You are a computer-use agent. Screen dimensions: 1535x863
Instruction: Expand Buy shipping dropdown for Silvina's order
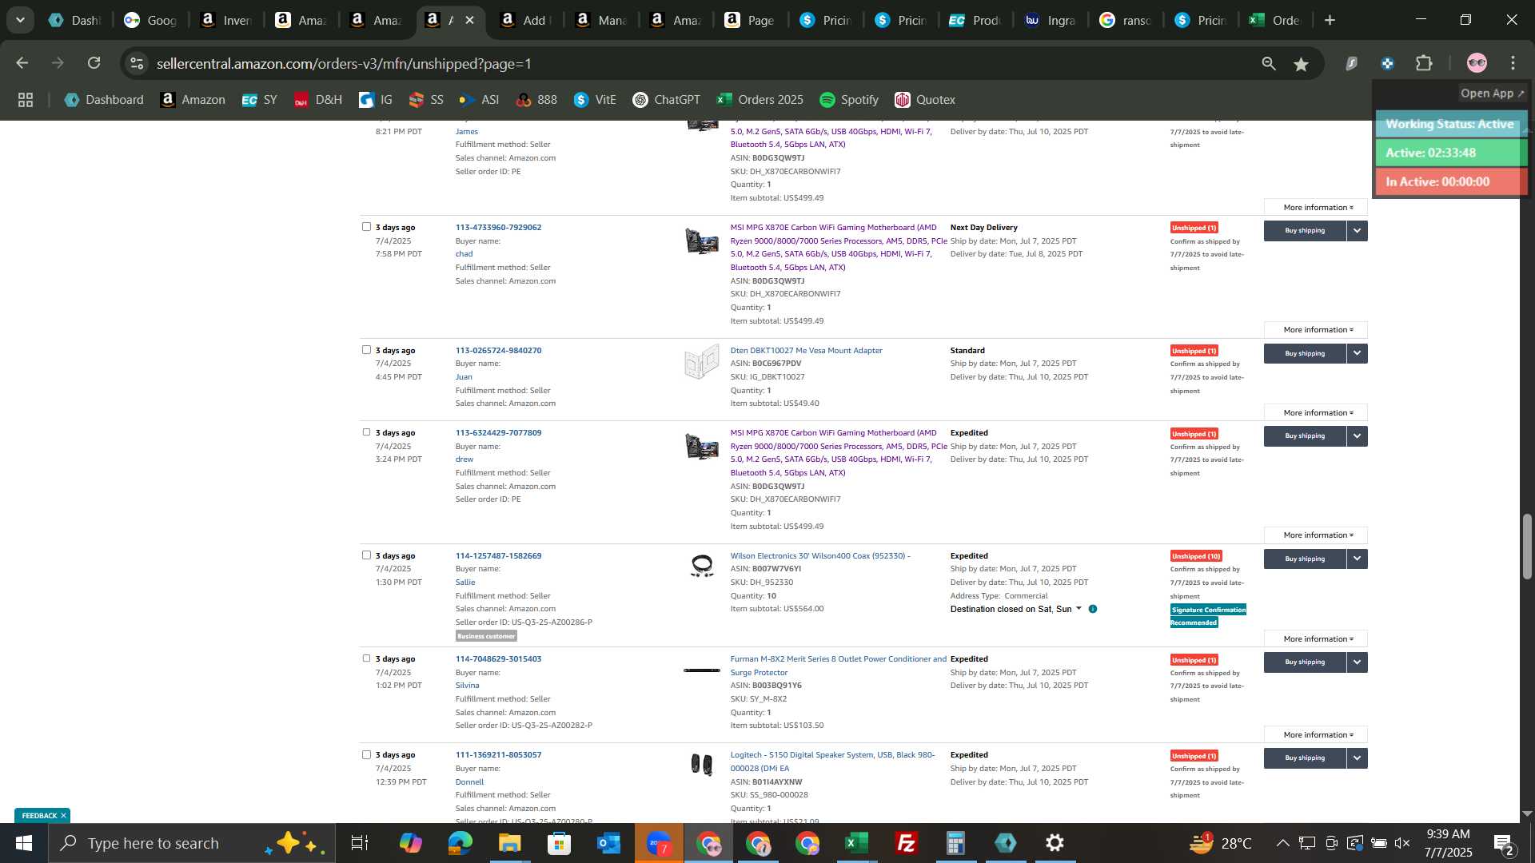pyautogui.click(x=1358, y=662)
